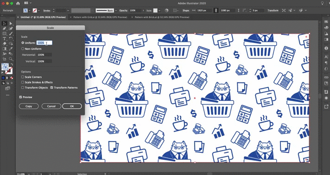Click the Cancel button
The height and width of the screenshot is (175, 330).
[x=51, y=106]
